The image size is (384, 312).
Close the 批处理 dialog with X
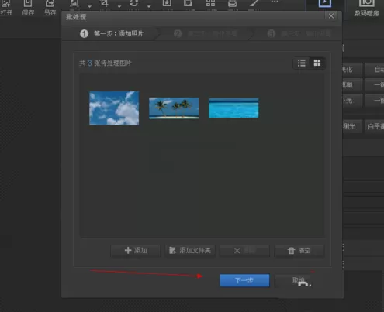pos(331,16)
